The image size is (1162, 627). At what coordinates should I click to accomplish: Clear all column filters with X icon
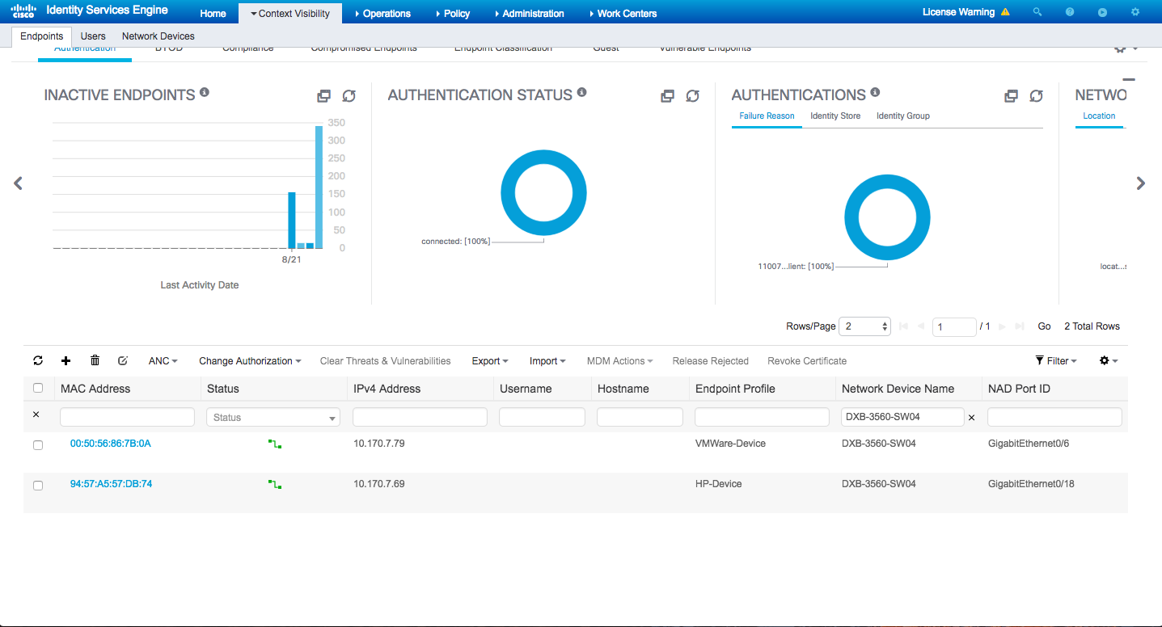click(36, 414)
